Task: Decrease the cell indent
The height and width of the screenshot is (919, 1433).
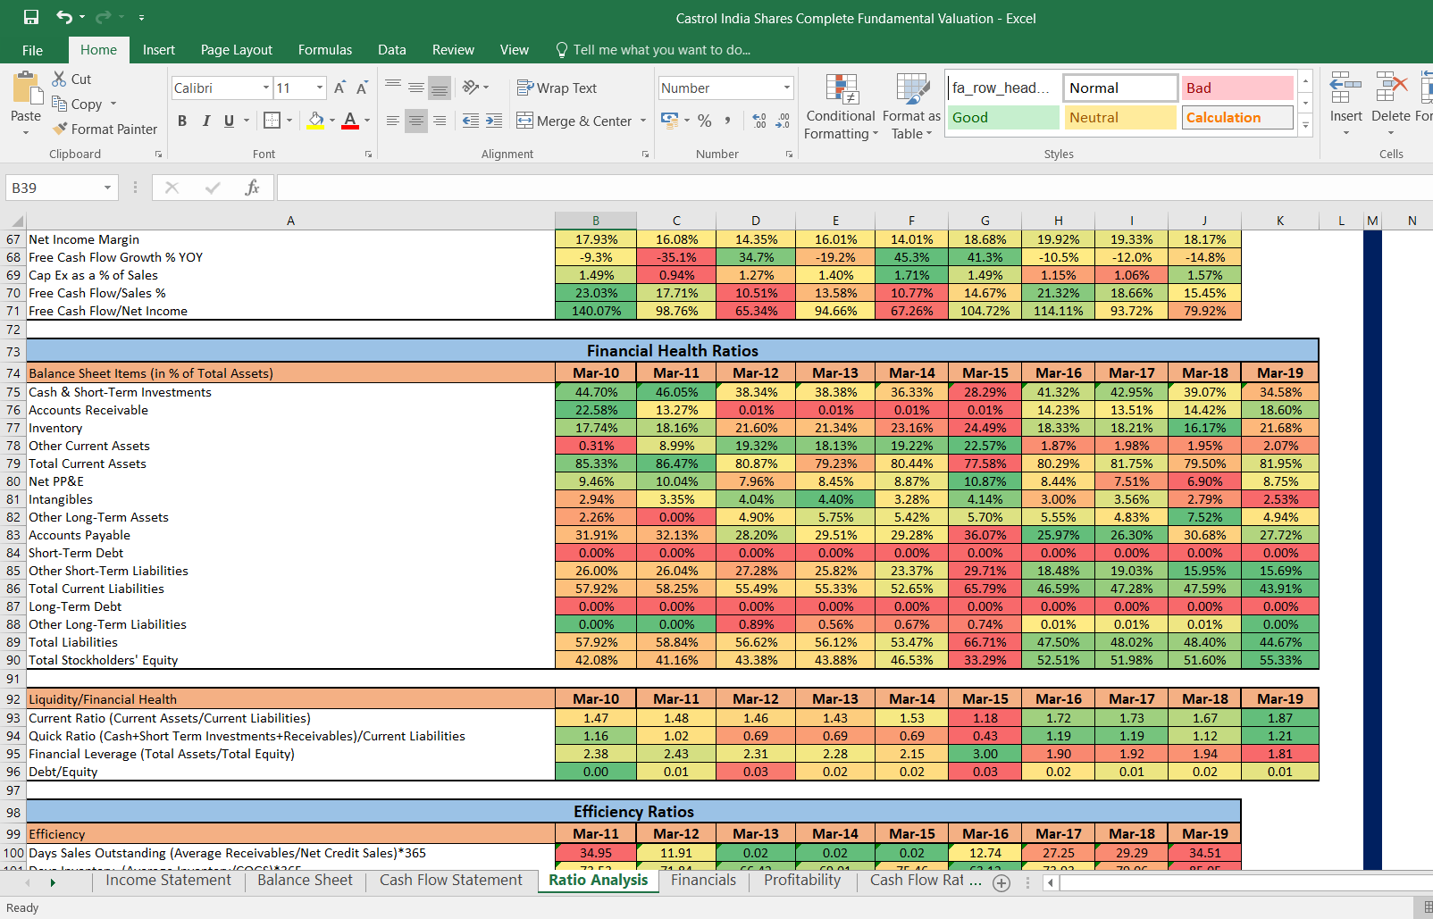Action: [471, 120]
